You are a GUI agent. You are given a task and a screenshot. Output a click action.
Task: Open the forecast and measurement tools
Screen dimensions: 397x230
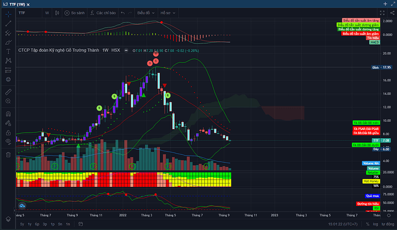point(8,70)
